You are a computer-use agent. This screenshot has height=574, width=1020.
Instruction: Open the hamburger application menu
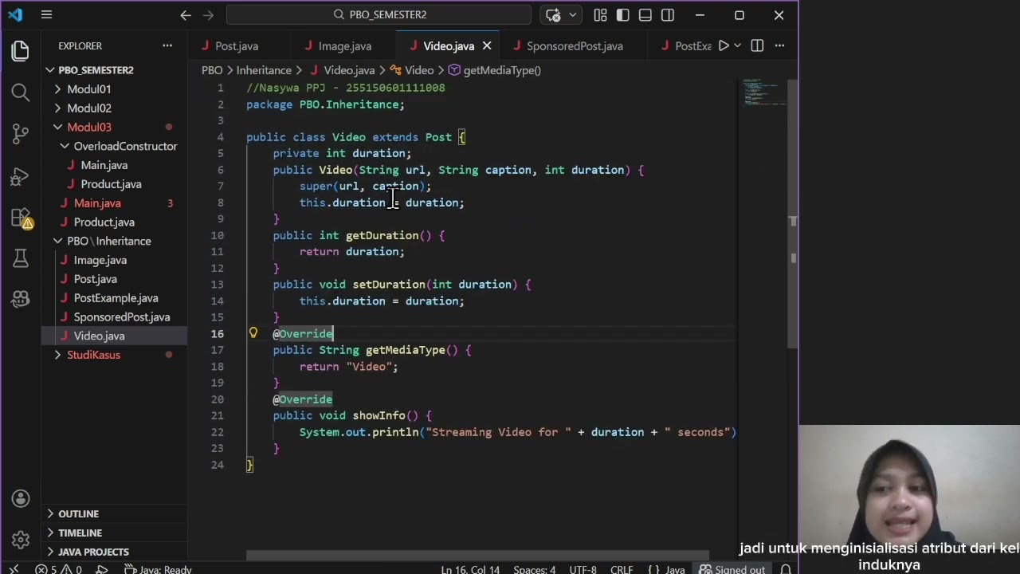click(x=47, y=14)
